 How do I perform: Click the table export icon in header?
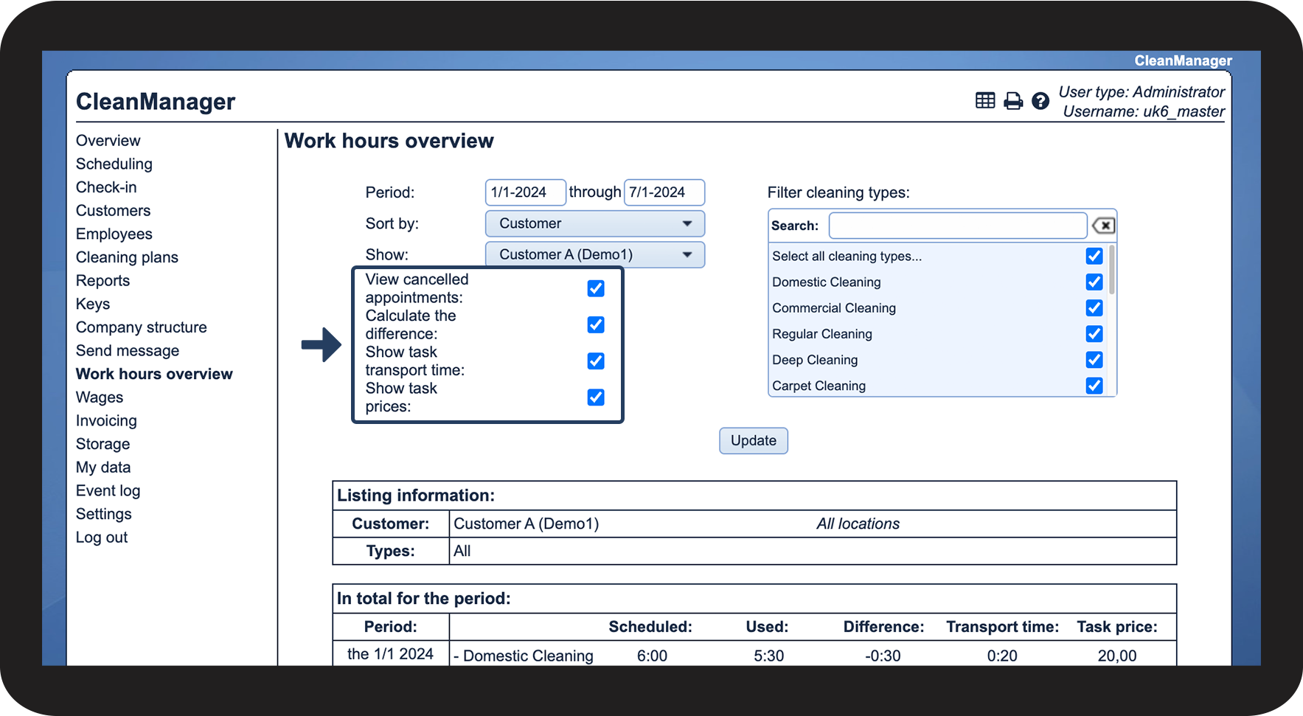pyautogui.click(x=984, y=100)
